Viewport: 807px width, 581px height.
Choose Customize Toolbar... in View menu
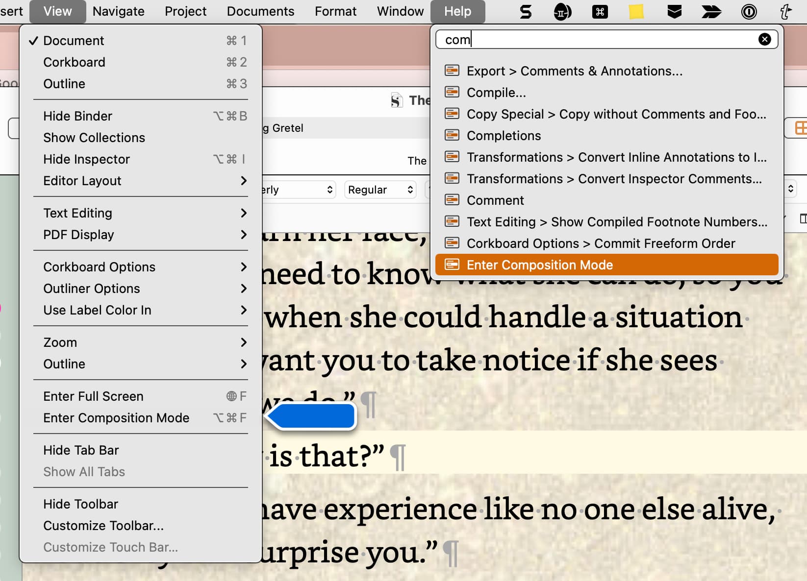(x=140, y=526)
